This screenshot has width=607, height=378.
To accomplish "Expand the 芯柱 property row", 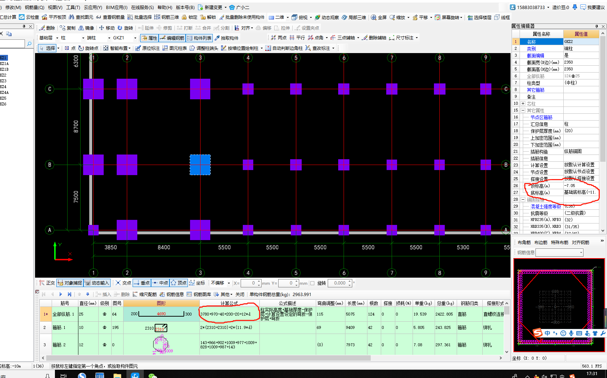I will (523, 104).
